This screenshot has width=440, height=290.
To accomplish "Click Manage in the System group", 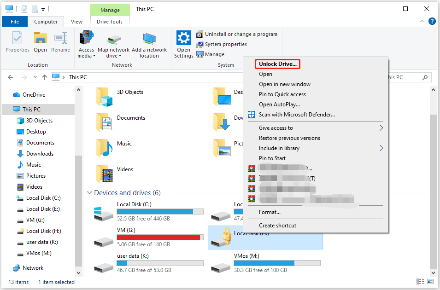I will (x=211, y=54).
